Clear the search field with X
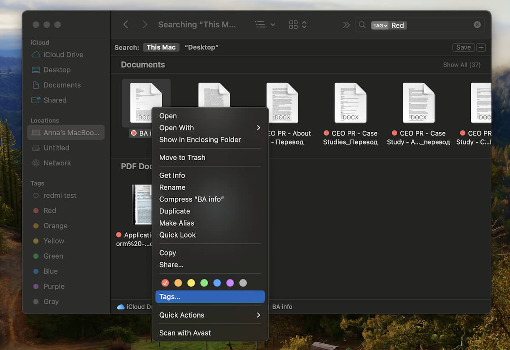The height and width of the screenshot is (350, 510). click(x=477, y=25)
